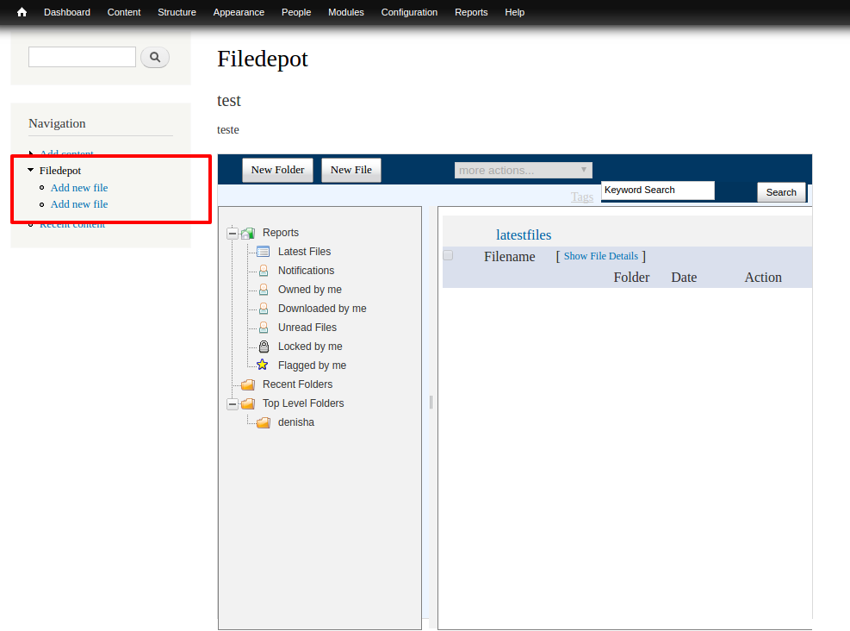Click the denisha folder icon
850x631 pixels.
(263, 422)
